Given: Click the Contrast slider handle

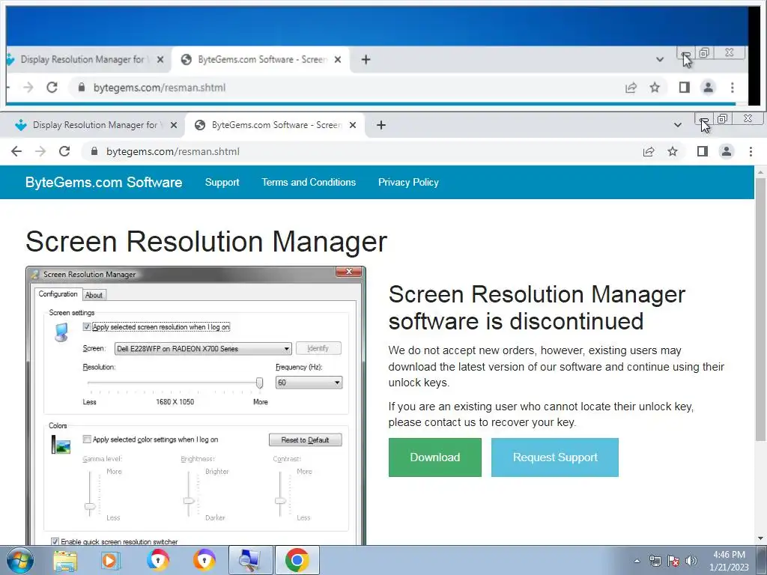Looking at the screenshot, I should [x=280, y=501].
